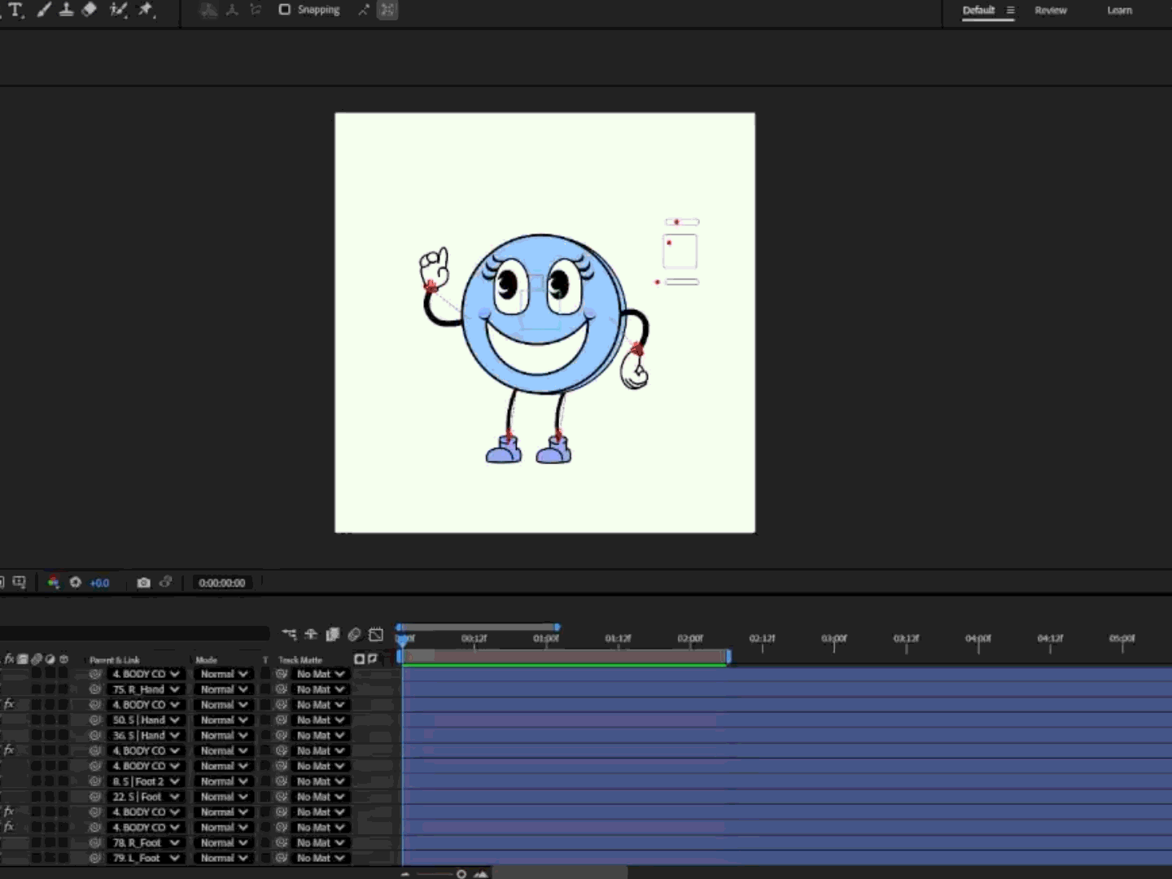Viewport: 1172px width, 879px height.
Task: Enable the Snapping checkbox
Action: pos(285,10)
